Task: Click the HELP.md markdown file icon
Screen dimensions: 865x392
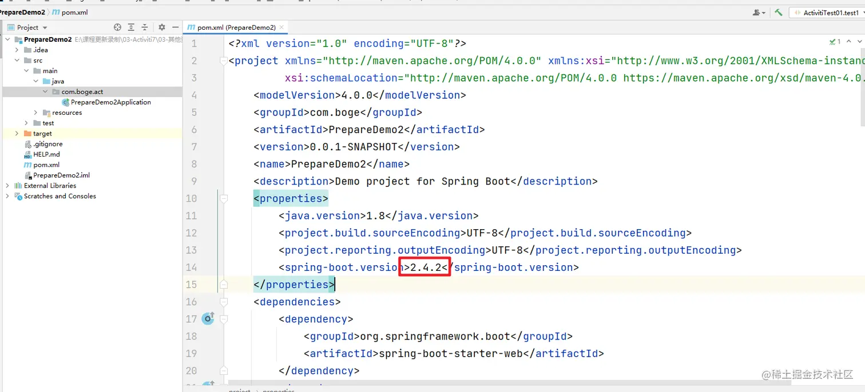Action: coord(28,154)
